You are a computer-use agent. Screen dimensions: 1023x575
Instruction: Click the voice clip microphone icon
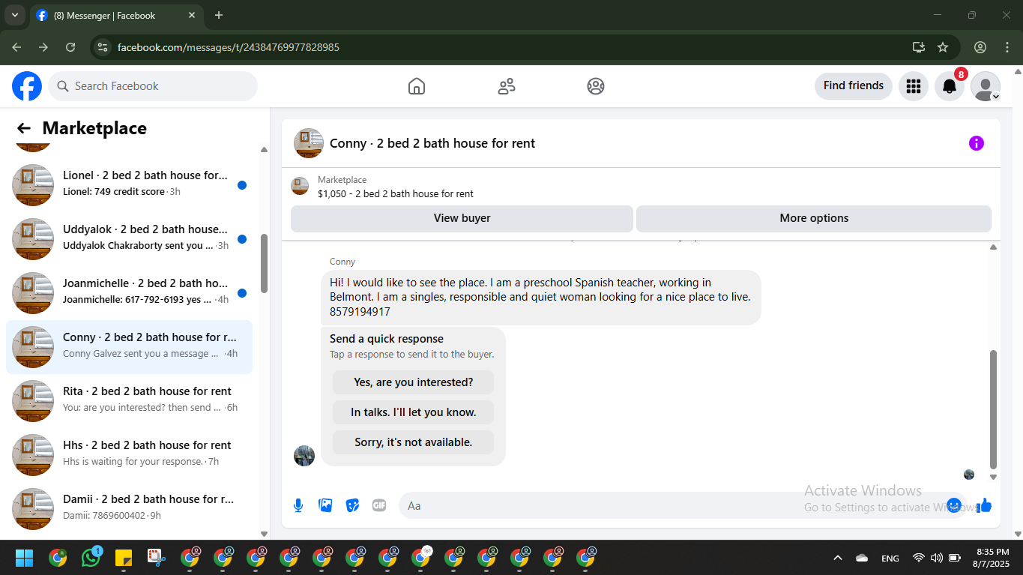pyautogui.click(x=298, y=505)
